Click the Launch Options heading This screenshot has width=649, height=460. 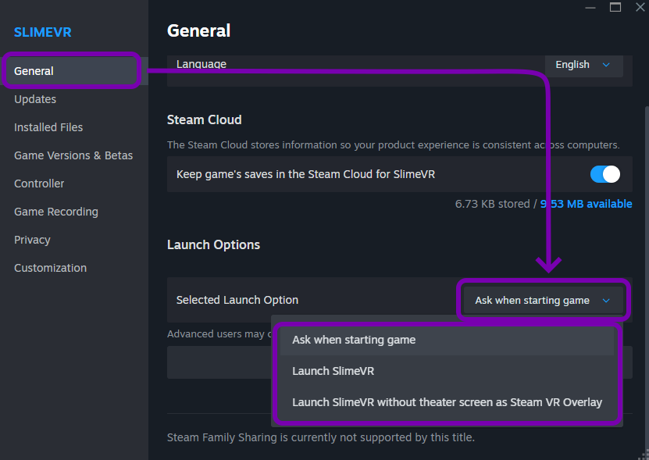(213, 245)
